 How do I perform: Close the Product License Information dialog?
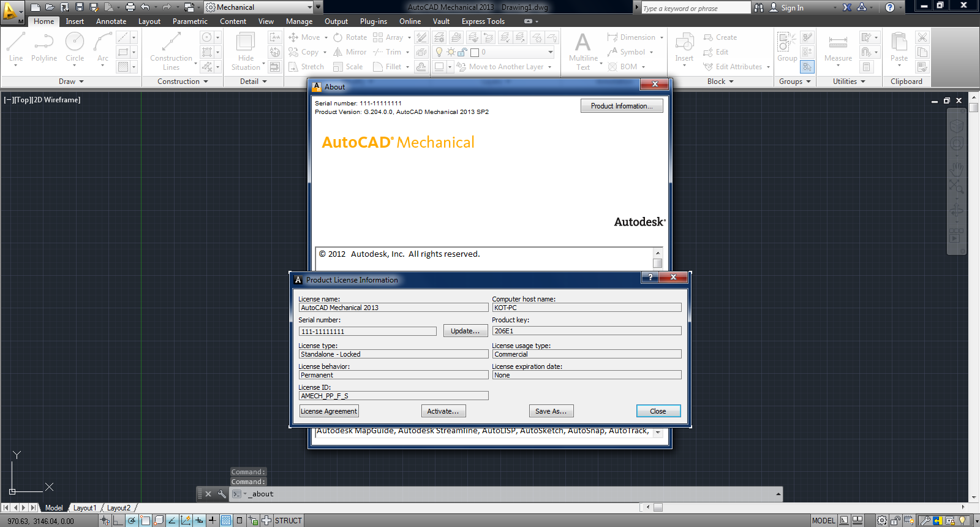coord(658,411)
